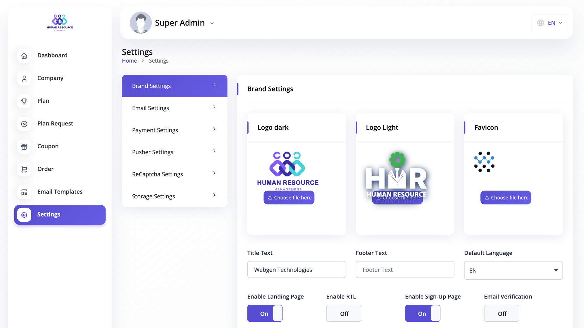The image size is (584, 328).
Task: Click the Coupon gift icon
Action: click(x=24, y=146)
